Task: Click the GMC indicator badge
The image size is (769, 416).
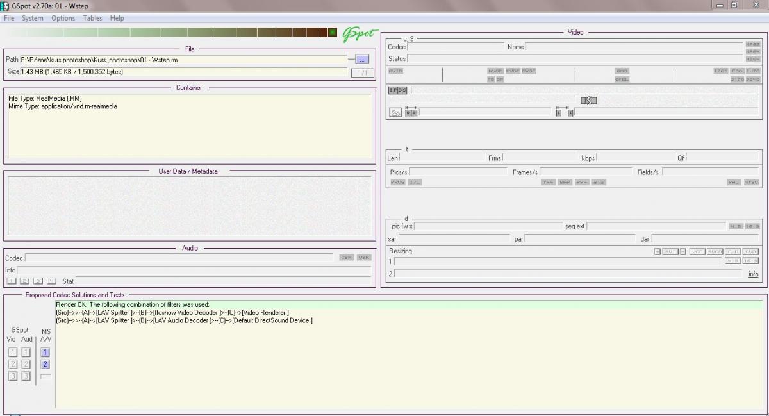Action: click(622, 71)
